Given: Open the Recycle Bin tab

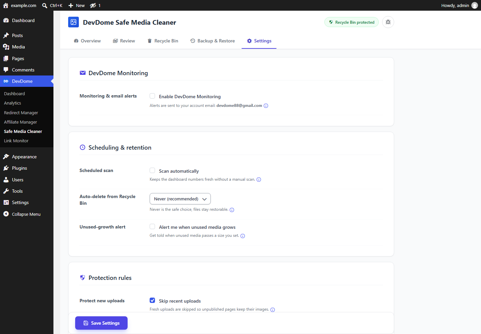Looking at the screenshot, I should tap(163, 41).
